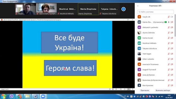The image size is (176, 99).
Task: Open the Word document taskbar icon
Action: click(35, 97)
